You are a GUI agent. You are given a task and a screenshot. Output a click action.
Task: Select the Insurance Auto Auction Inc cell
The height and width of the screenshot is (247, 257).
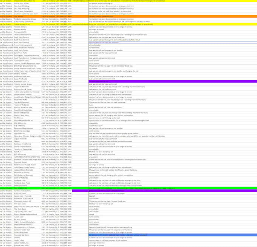point(27,1)
